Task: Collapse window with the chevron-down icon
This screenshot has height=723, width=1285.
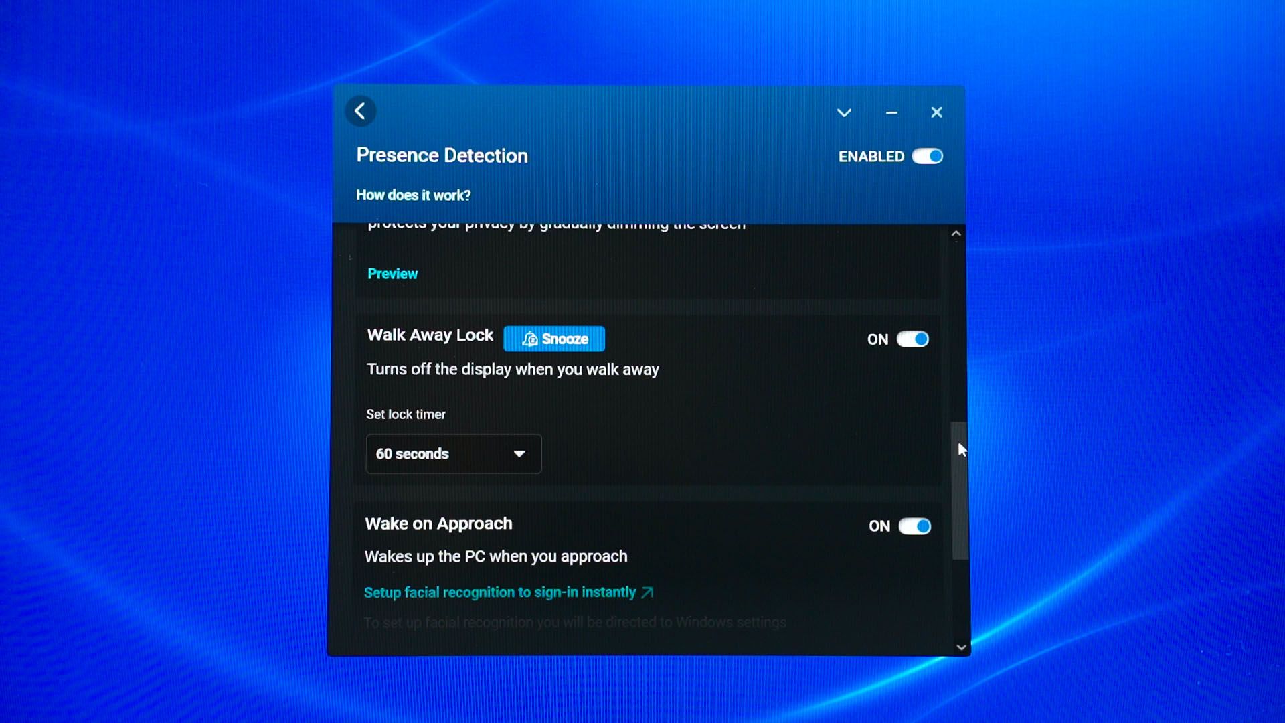Action: pos(844,112)
